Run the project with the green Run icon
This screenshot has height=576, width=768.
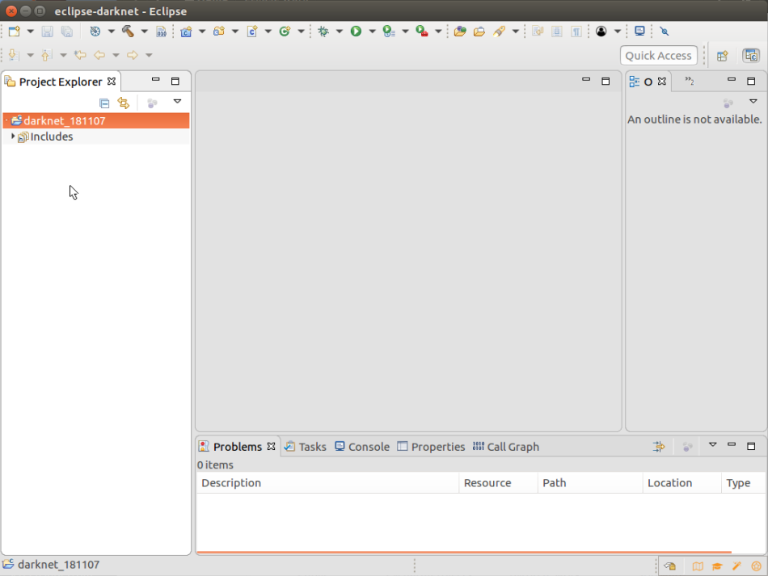(356, 31)
